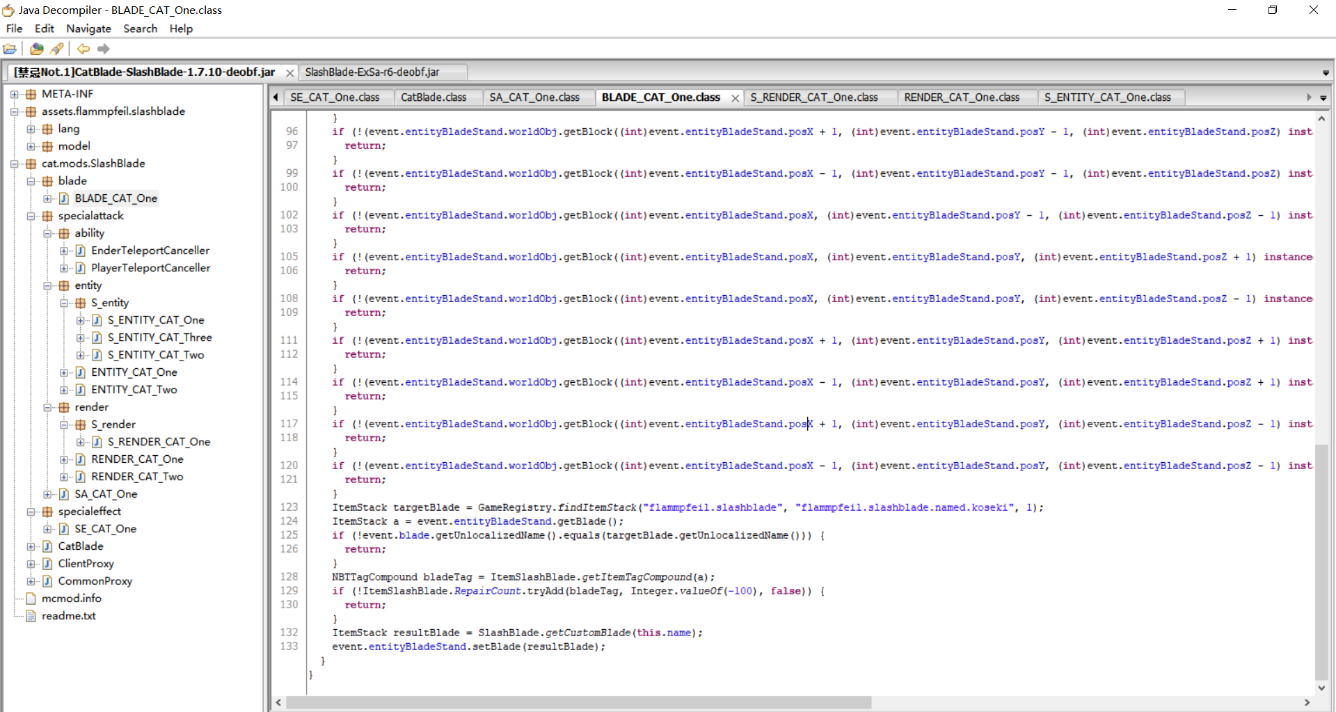Select ENTITY_CAT_Two class in tree

[x=134, y=390]
